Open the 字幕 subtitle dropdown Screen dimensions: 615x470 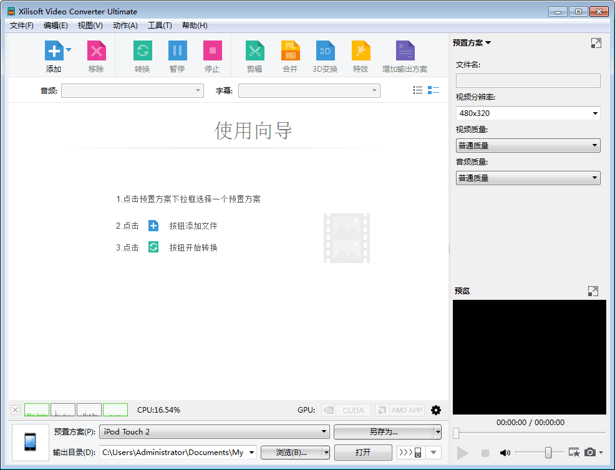pos(309,90)
